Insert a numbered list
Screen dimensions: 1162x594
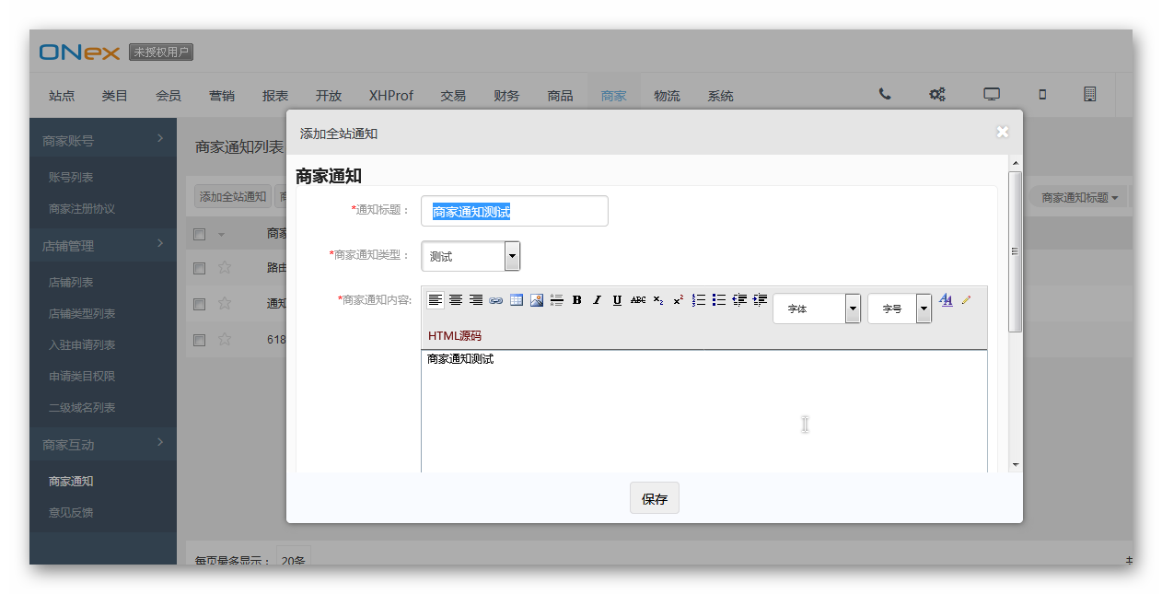point(699,300)
